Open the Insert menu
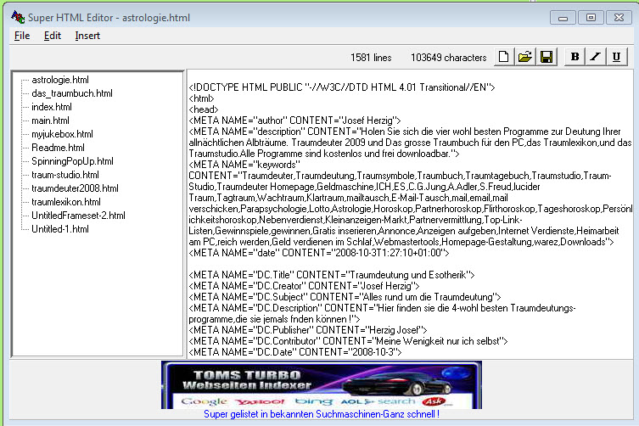Image resolution: width=639 pixels, height=426 pixels. [x=87, y=36]
